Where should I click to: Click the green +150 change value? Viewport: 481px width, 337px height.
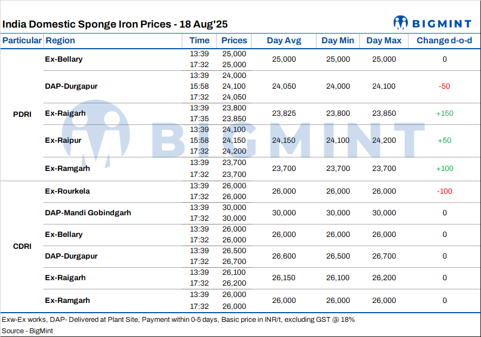tap(445, 113)
